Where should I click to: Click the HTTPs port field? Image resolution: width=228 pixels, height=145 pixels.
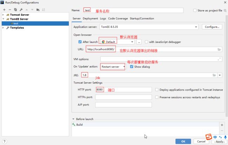pyautogui.click(x=123, y=97)
